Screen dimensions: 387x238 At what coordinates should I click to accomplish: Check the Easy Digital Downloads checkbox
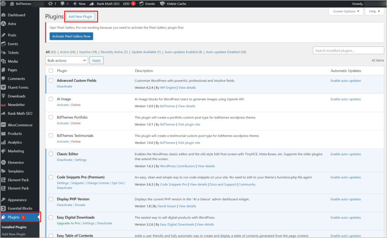point(51,217)
